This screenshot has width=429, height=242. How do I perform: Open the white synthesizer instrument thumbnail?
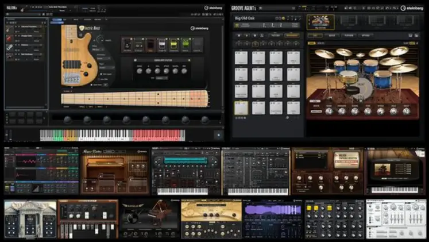pos(396,219)
